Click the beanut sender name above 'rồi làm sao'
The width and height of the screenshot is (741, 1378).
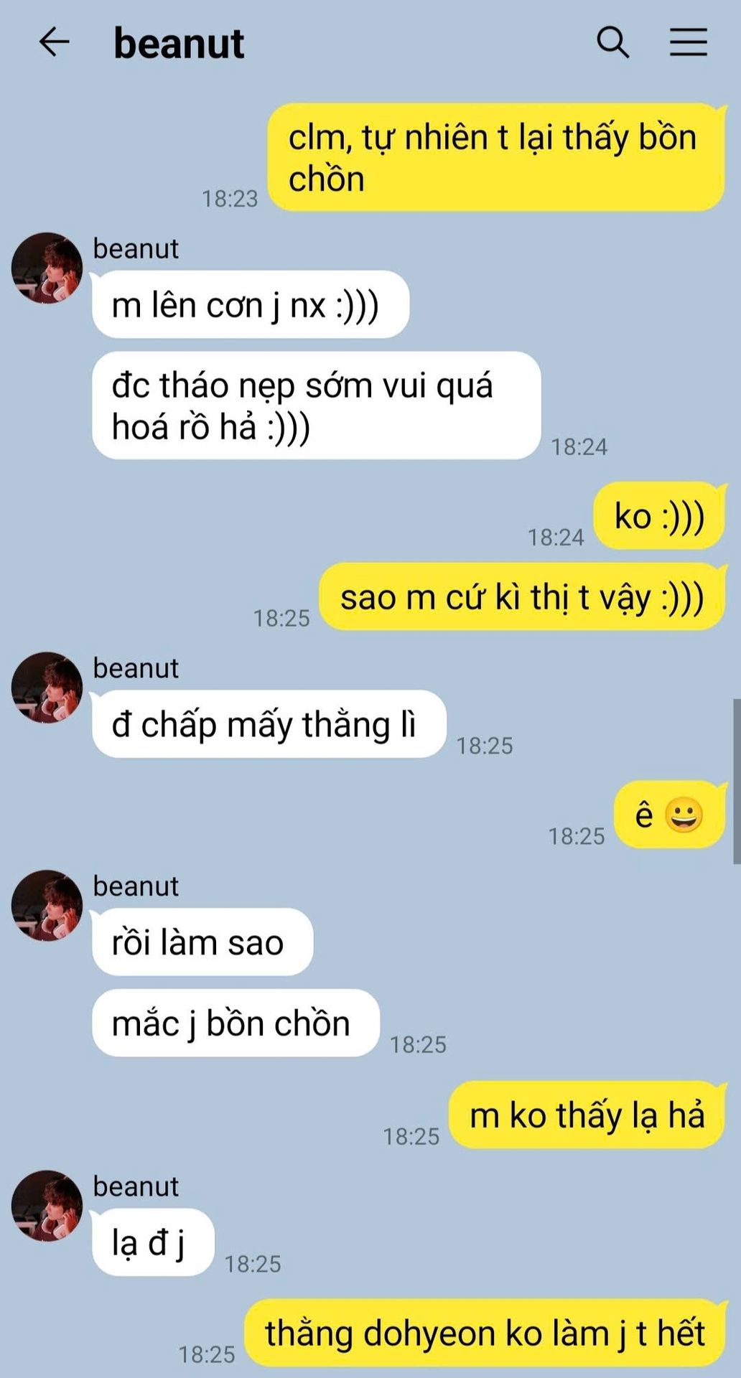point(136,886)
